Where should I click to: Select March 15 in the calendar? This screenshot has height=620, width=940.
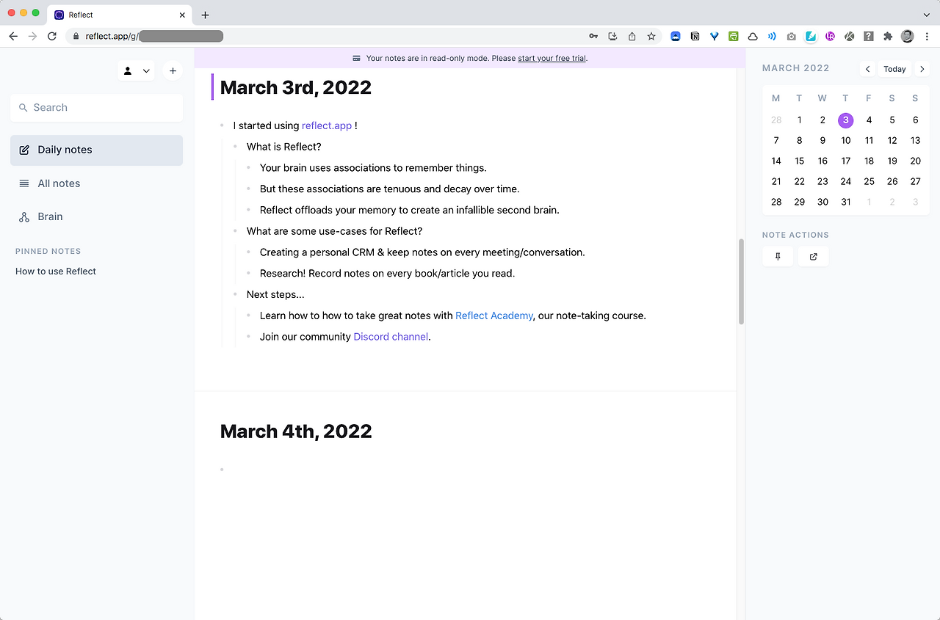[800, 161]
